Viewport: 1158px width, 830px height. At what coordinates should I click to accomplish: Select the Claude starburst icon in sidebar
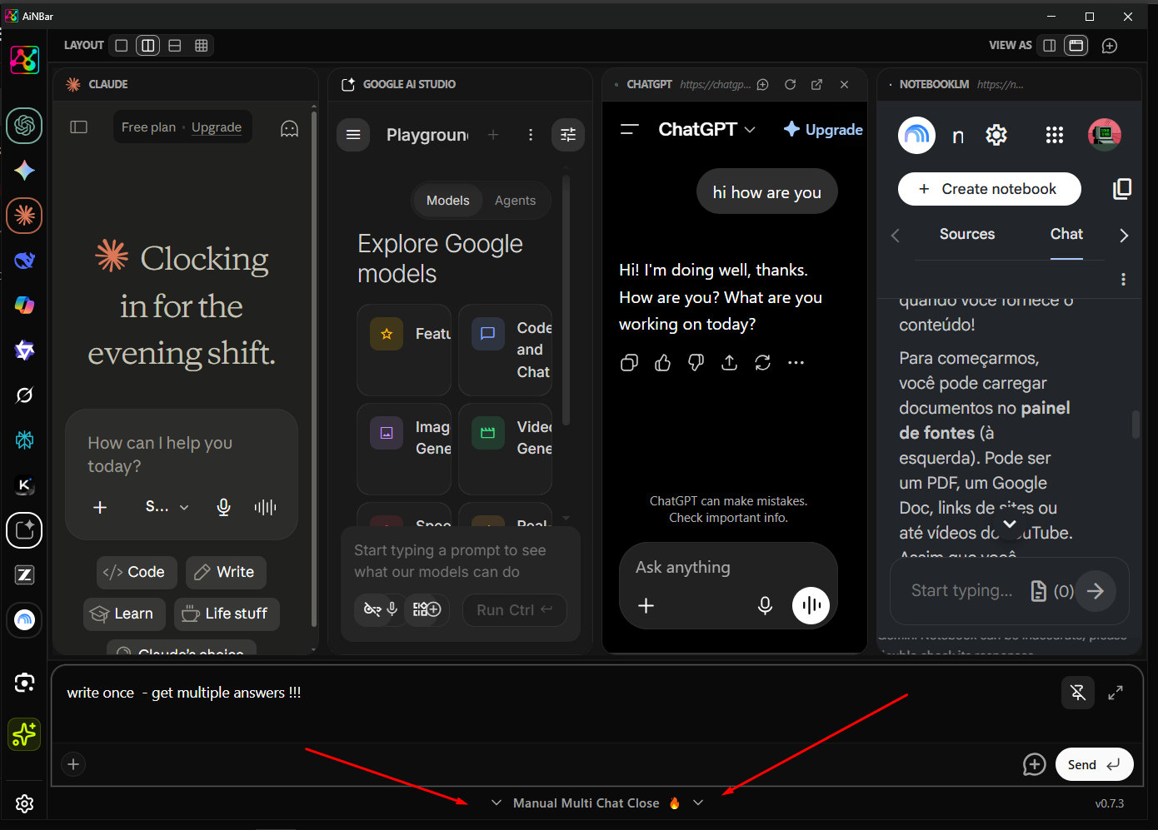[x=25, y=216]
